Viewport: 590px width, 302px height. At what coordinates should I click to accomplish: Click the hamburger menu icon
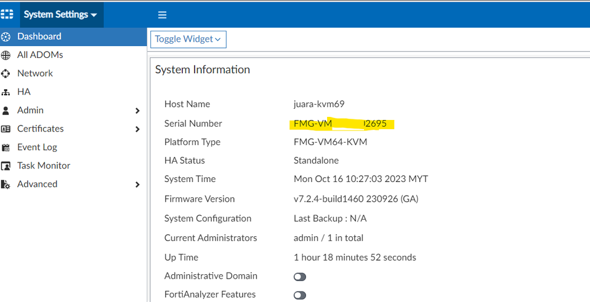tap(163, 15)
